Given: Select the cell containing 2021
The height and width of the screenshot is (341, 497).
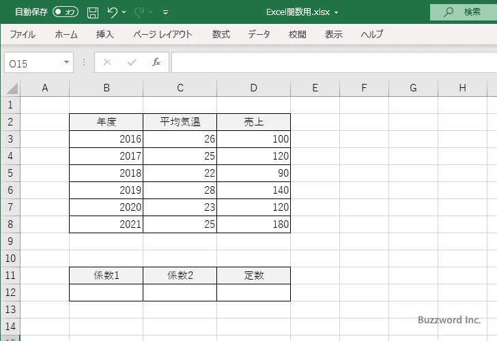Looking at the screenshot, I should (x=106, y=224).
